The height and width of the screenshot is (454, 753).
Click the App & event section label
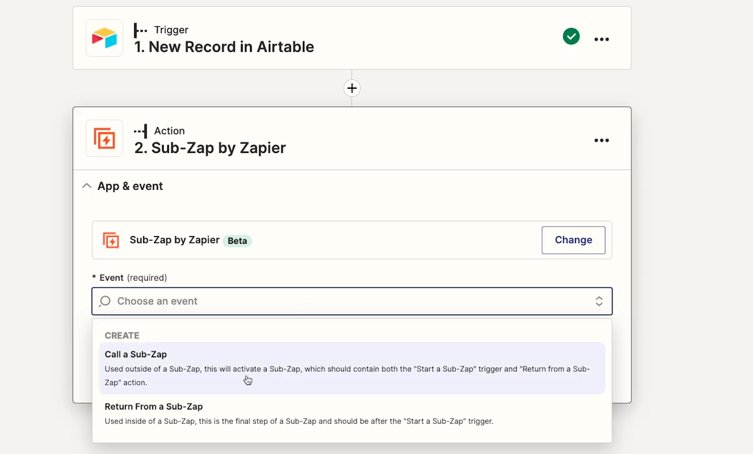tap(130, 186)
